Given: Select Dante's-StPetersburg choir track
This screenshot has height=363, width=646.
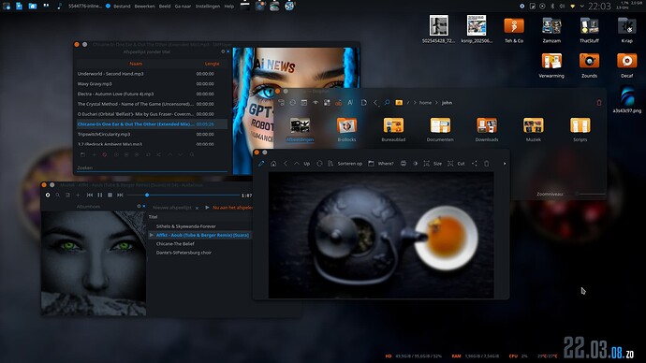Looking at the screenshot, I should tap(184, 253).
